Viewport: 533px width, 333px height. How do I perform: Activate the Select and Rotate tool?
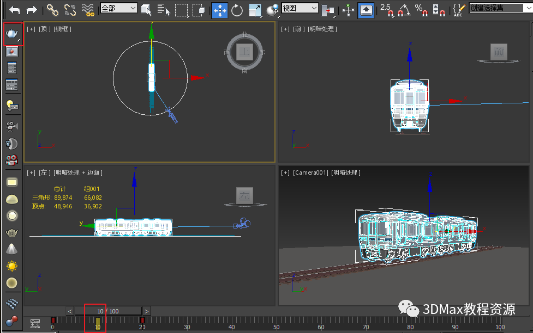(x=237, y=10)
